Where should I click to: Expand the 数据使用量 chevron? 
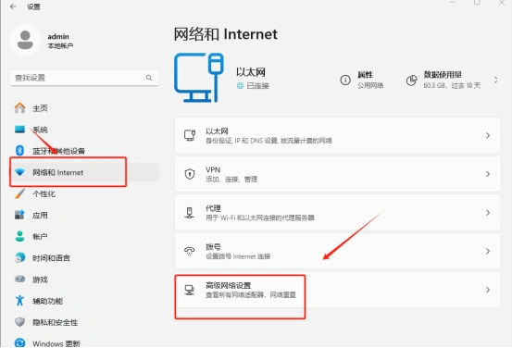[x=496, y=80]
